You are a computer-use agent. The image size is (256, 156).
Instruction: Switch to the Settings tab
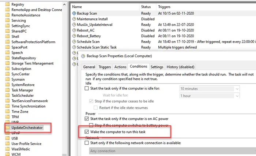(157, 67)
